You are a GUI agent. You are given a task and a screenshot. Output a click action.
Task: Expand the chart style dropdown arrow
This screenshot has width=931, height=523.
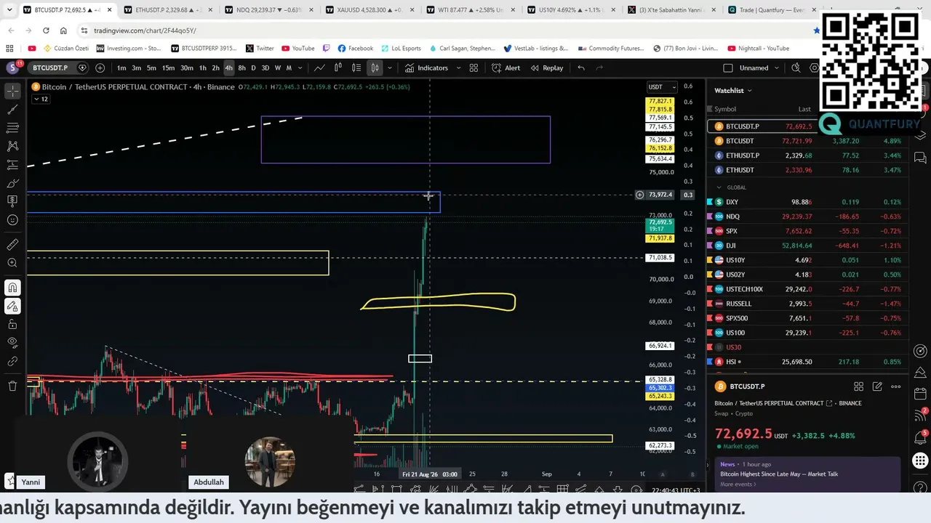point(390,68)
